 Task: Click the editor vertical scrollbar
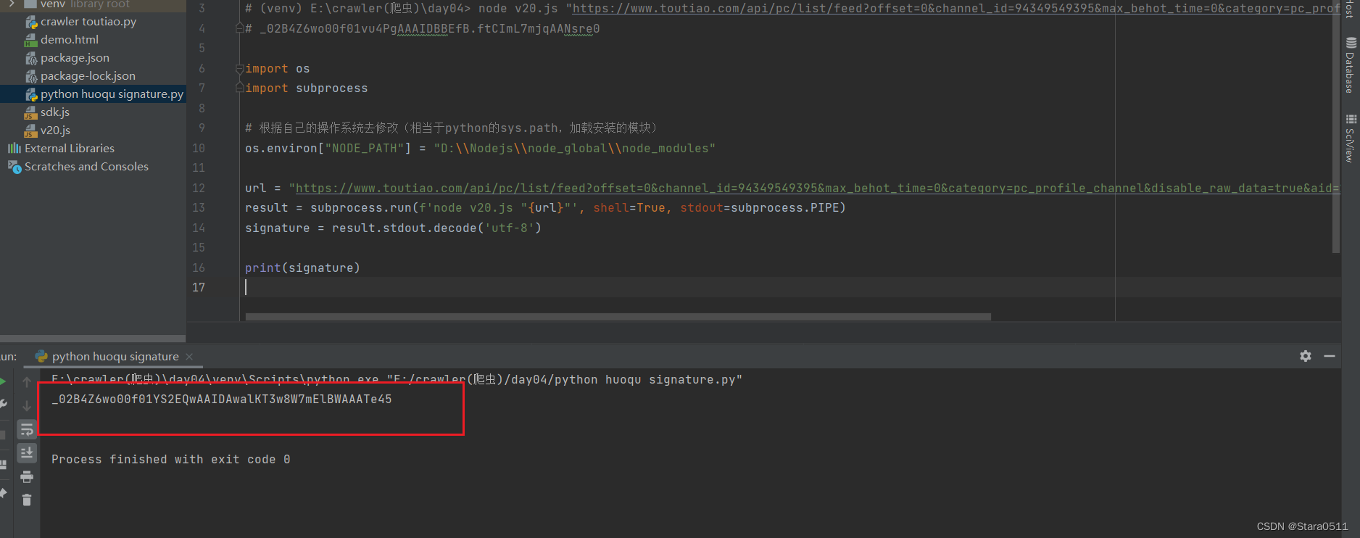pyautogui.click(x=1336, y=127)
